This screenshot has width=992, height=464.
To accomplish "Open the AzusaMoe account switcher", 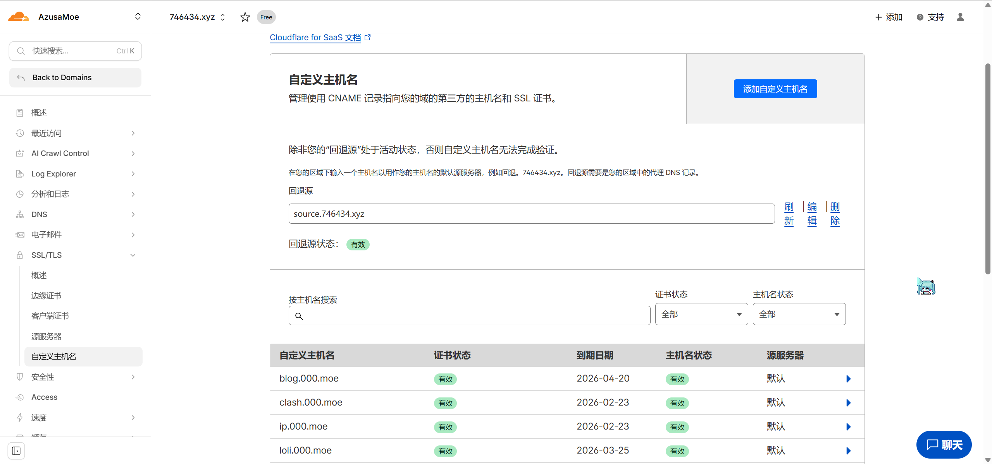I will tap(138, 17).
